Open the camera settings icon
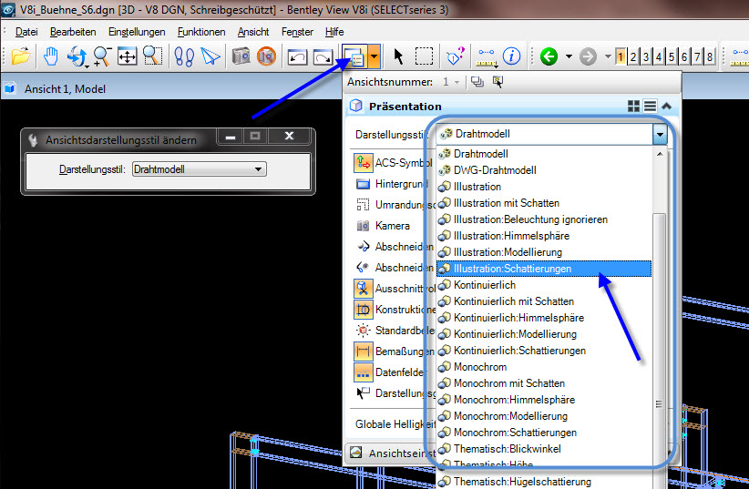Image resolution: width=749 pixels, height=489 pixels. coord(241,56)
